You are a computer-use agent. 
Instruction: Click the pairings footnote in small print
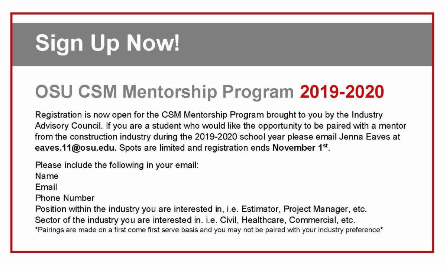click(x=209, y=230)
